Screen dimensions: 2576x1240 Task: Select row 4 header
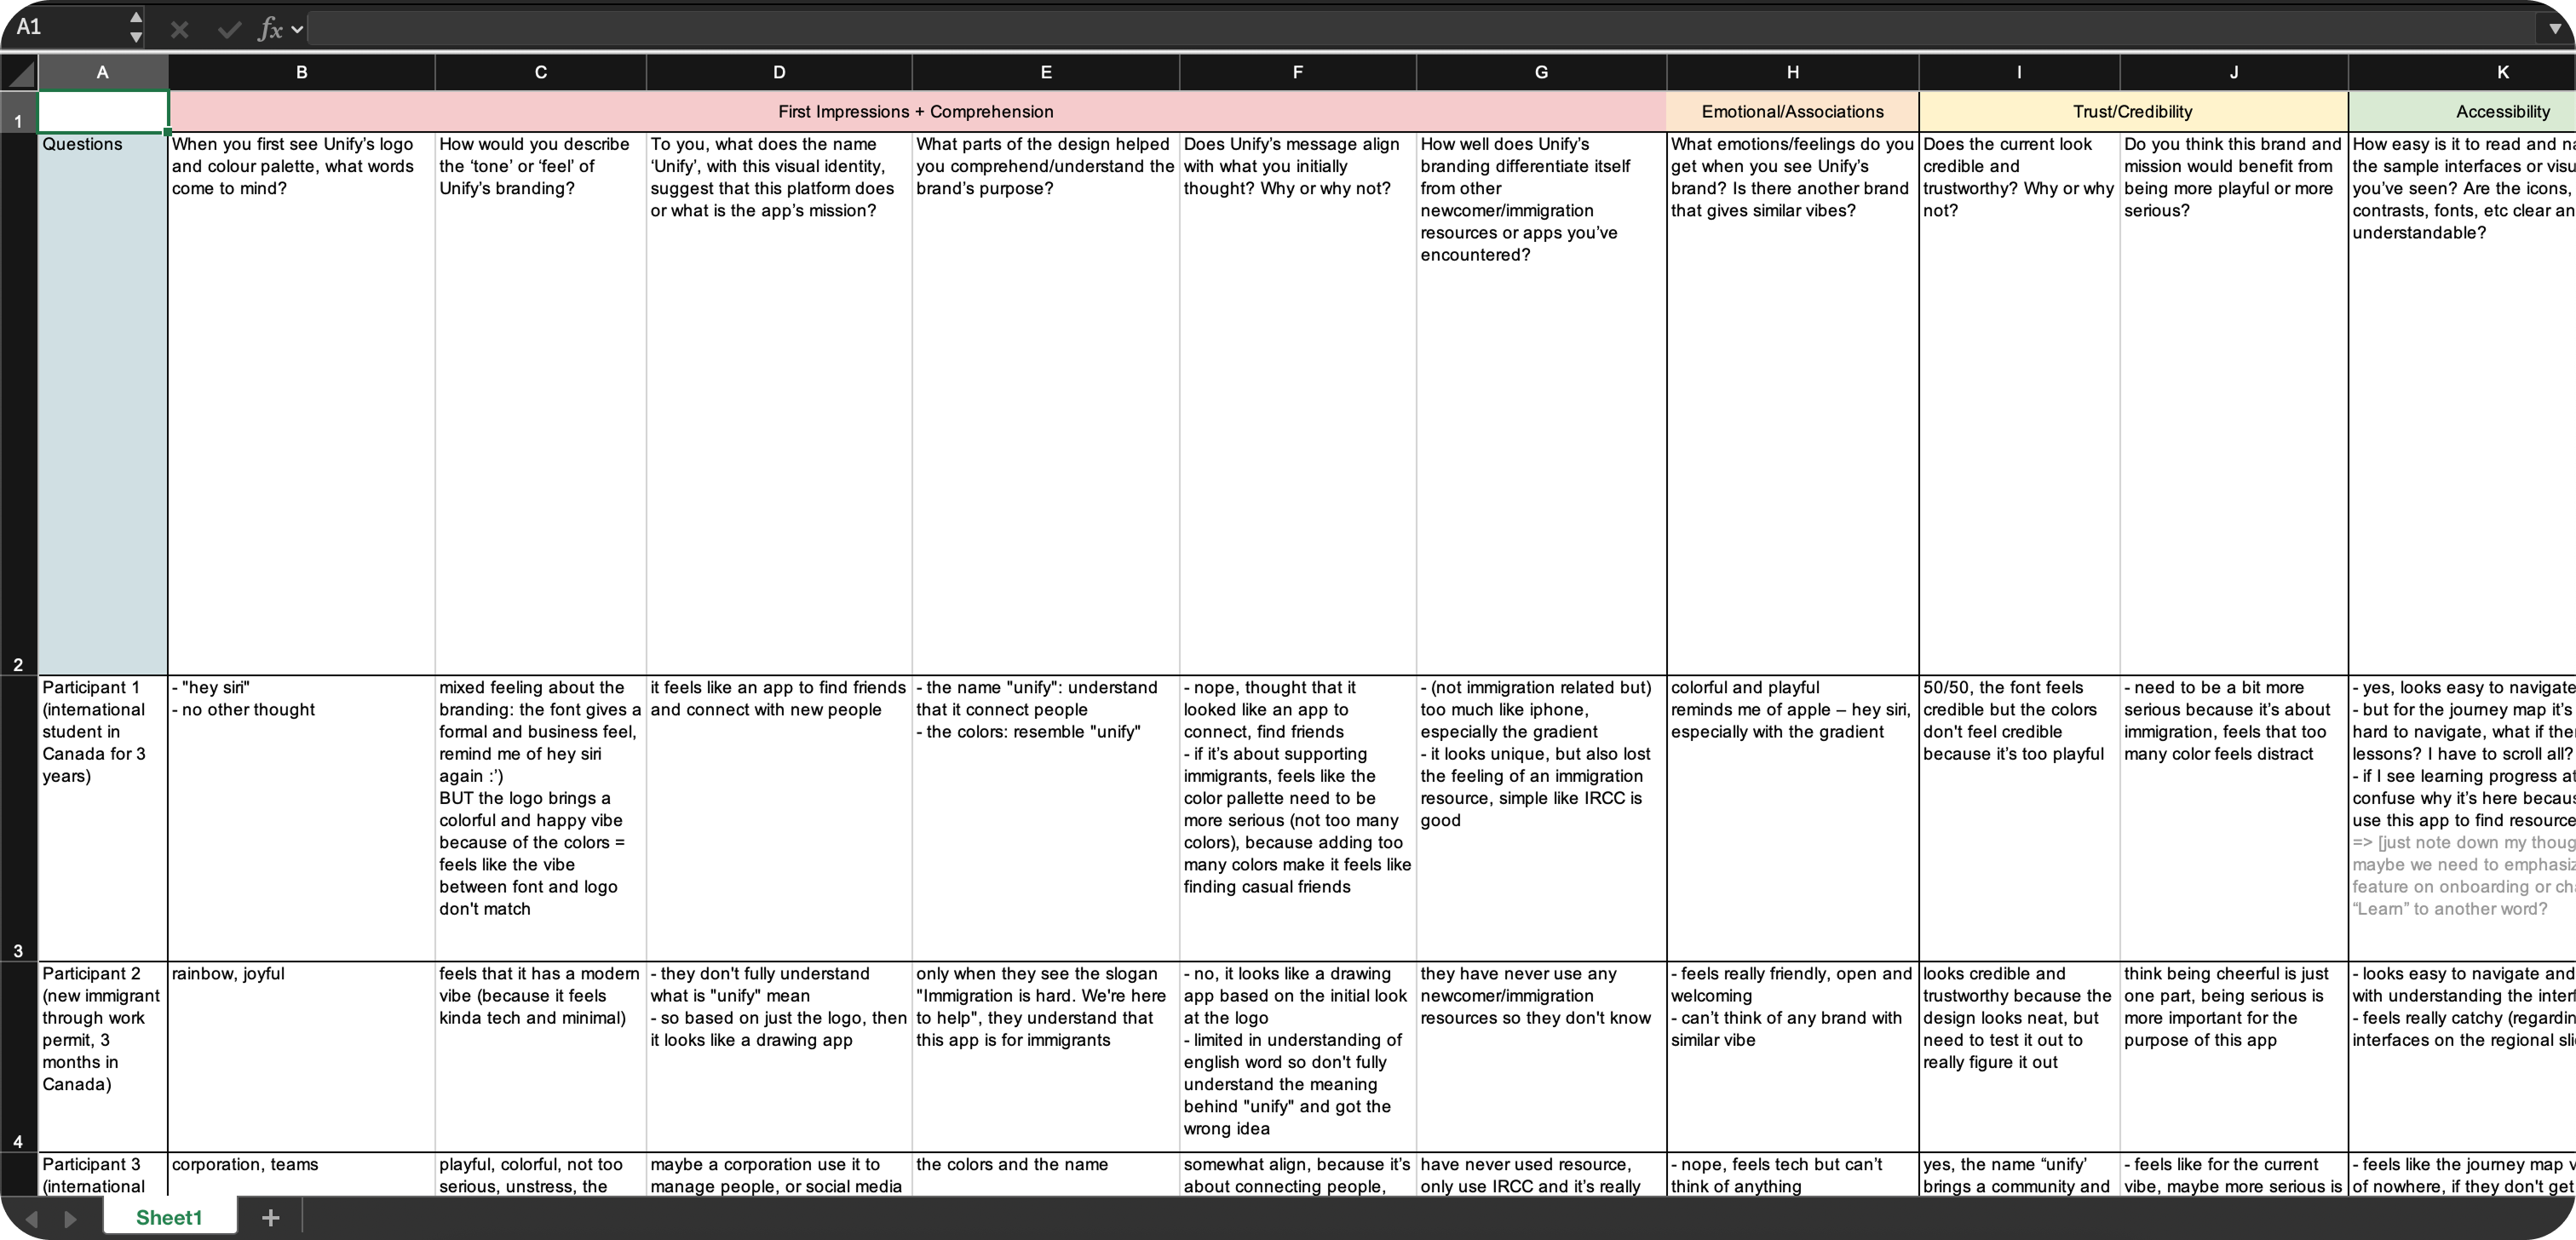19,1056
